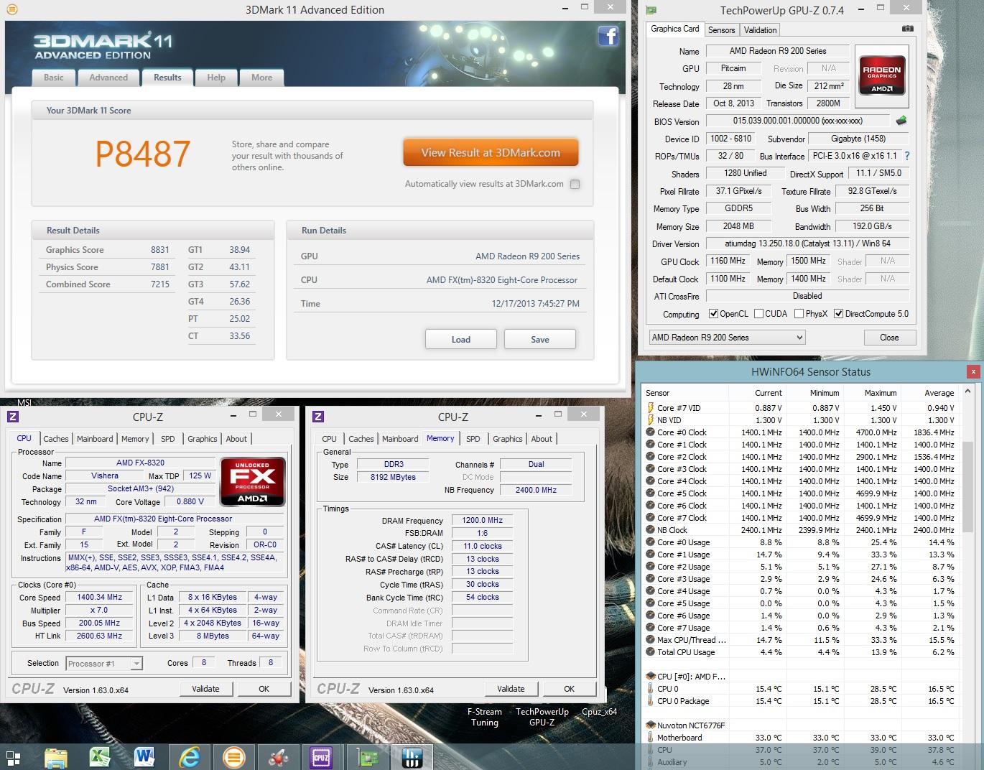This screenshot has width=984, height=770.
Task: Open File Explorer from the taskbar
Action: tap(55, 757)
